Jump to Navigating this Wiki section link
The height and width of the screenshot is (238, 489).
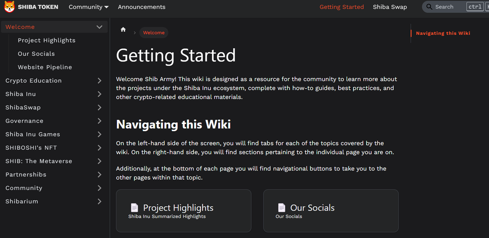click(x=443, y=33)
